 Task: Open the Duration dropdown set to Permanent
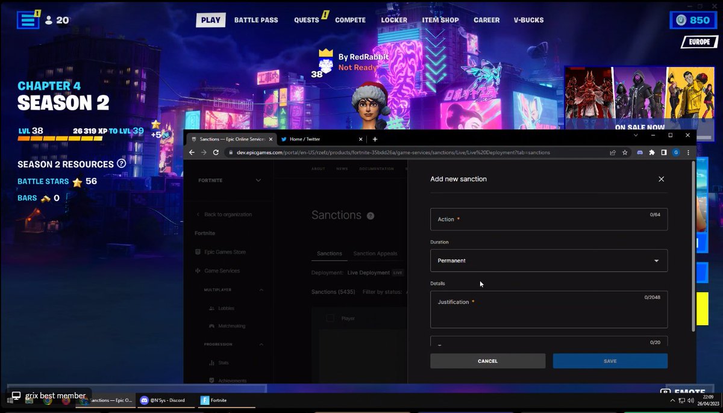pos(549,261)
